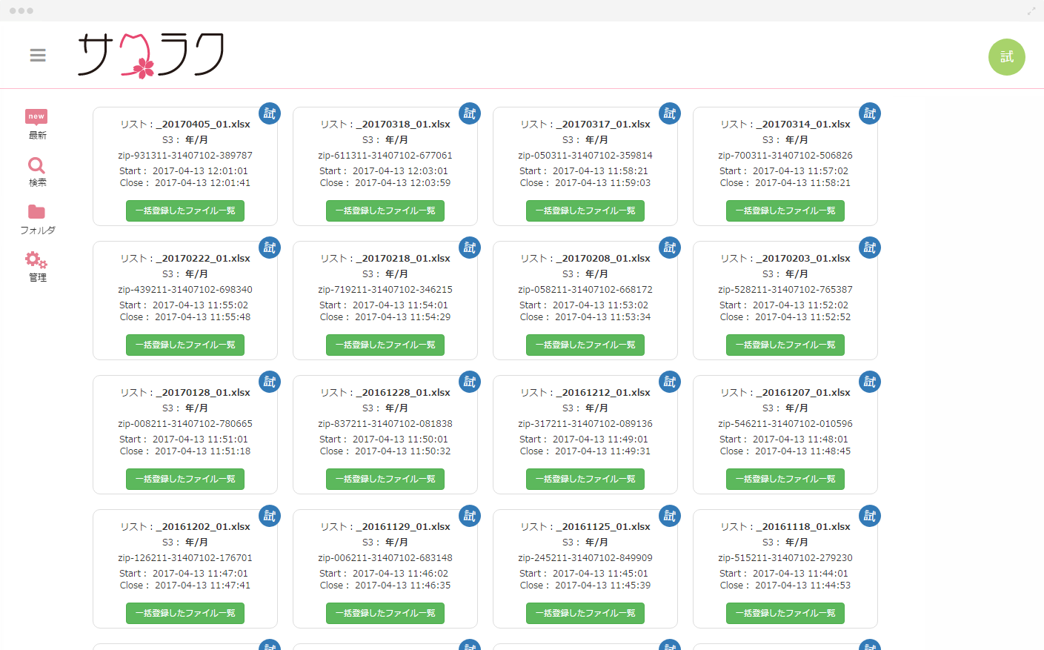This screenshot has height=650, width=1044.
Task: Click the 試 badge on _20170128_01.xlsx card
Action: click(270, 382)
